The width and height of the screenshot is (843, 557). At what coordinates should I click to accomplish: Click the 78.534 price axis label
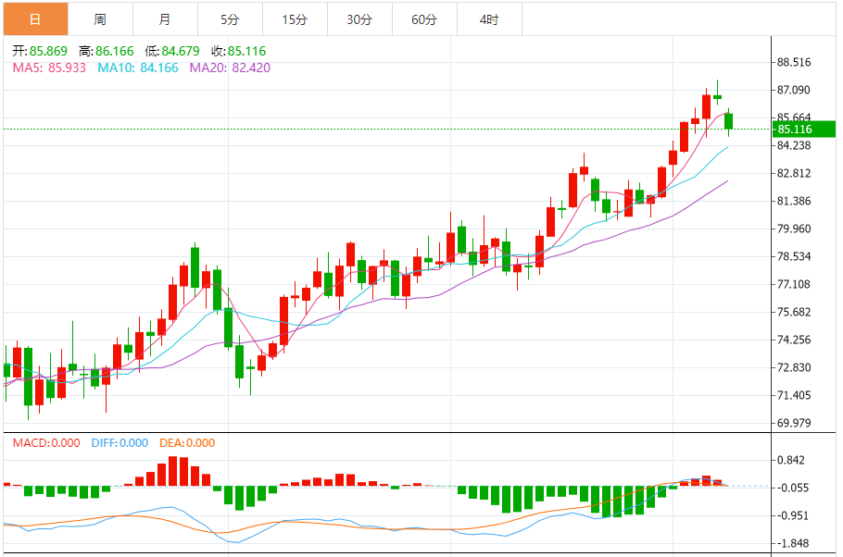pos(794,256)
